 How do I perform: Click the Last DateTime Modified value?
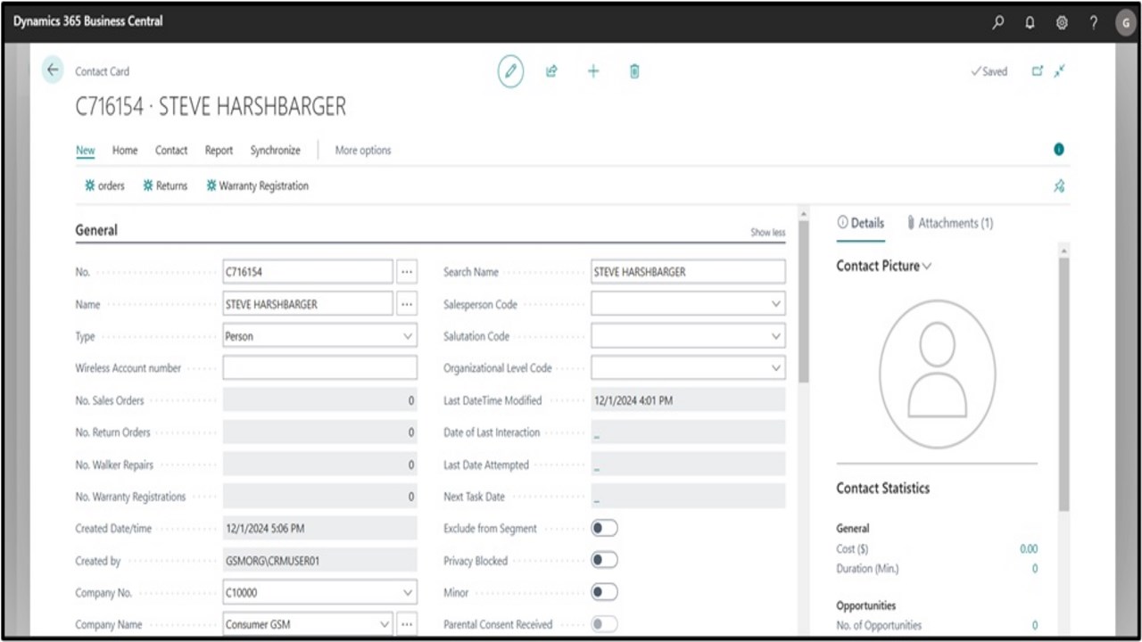point(688,400)
